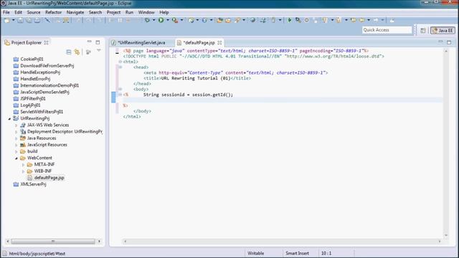Screen dimensions: 459x258
Task: Click the Save toolbar icon
Action: tap(20, 20)
